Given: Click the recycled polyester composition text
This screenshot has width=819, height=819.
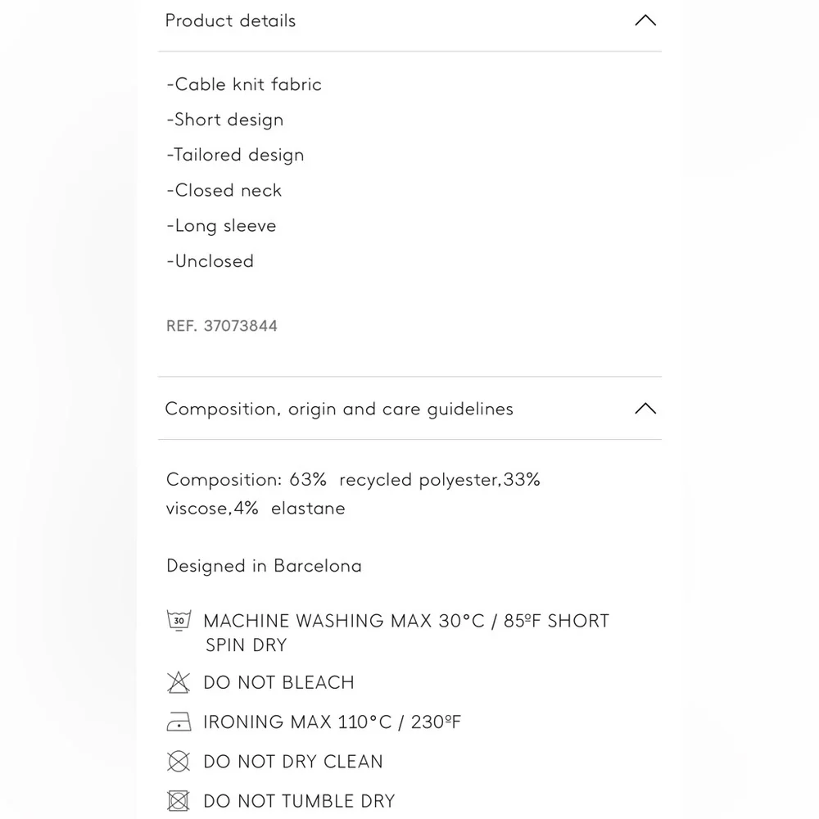Looking at the screenshot, I should click(419, 480).
